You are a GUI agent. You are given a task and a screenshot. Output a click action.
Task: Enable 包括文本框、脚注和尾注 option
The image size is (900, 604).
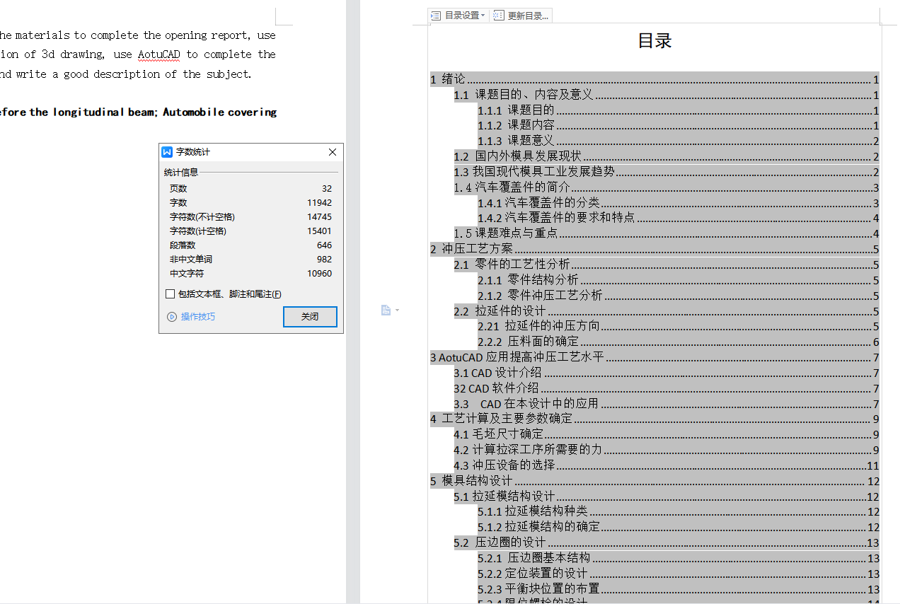(x=170, y=294)
